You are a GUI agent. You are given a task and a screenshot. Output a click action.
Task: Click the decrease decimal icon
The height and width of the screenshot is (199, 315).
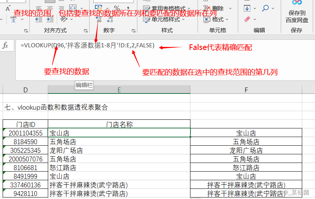coord(110,19)
